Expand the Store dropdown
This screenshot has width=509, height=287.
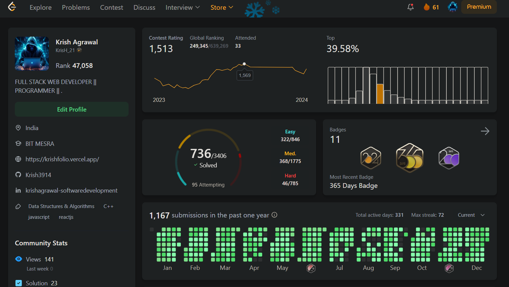(x=222, y=7)
